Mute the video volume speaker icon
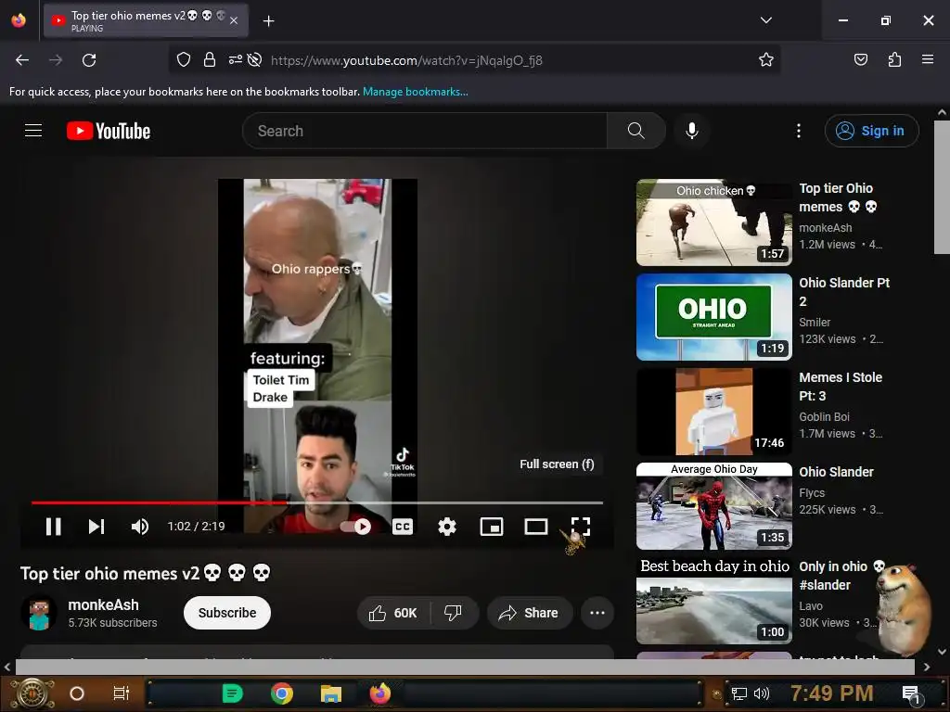The image size is (950, 712). 140,527
